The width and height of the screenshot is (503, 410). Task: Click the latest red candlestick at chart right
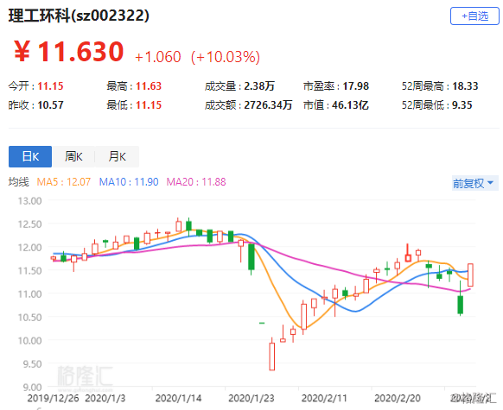point(470,274)
